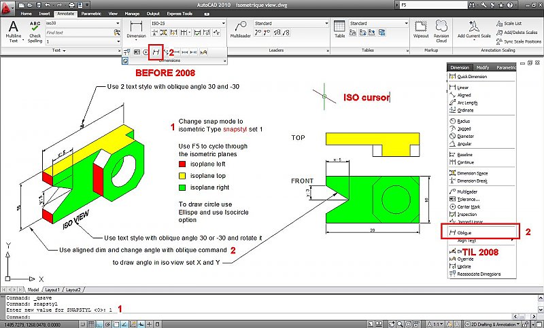The image size is (544, 328).
Task: Toggle Object Snap in status bar
Action: point(116,324)
